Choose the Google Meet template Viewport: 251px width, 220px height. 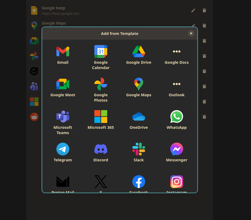pyautogui.click(x=63, y=88)
